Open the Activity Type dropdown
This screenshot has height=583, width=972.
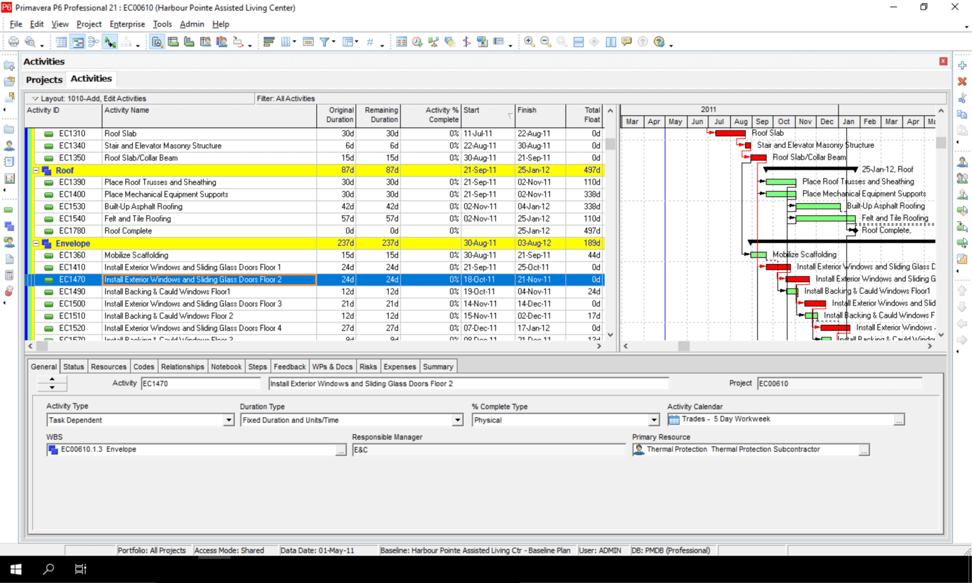coord(228,420)
